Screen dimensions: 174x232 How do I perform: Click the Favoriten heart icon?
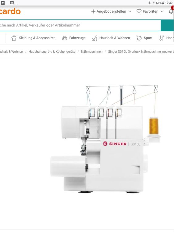pyautogui.click(x=139, y=11)
